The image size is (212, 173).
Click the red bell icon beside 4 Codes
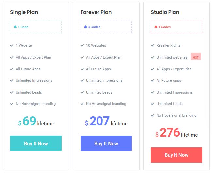coord(156,27)
